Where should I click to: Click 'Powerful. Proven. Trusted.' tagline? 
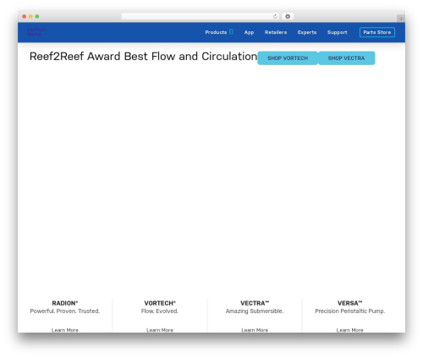(65, 311)
